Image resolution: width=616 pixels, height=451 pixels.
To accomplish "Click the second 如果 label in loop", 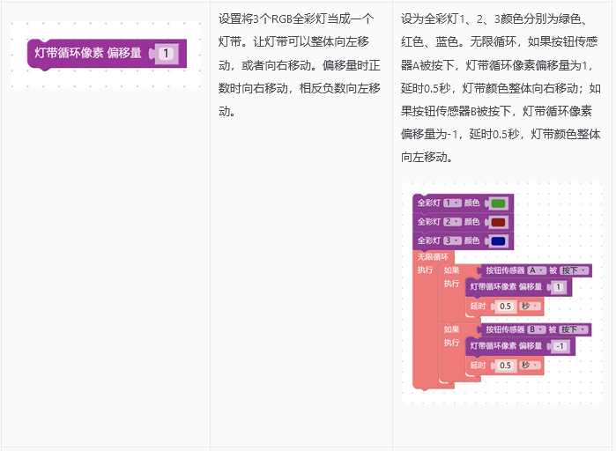I will click(x=451, y=329).
